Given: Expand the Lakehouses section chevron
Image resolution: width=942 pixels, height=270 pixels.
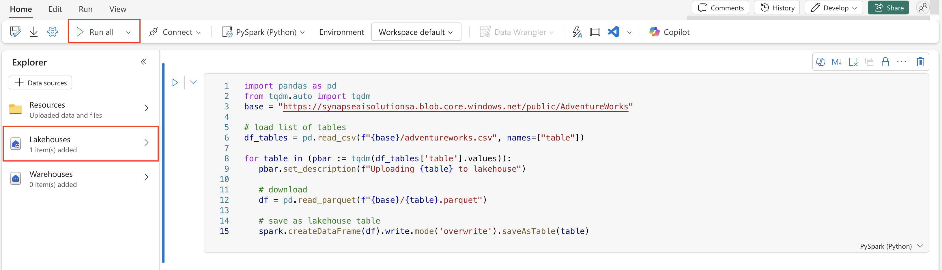Looking at the screenshot, I should 146,142.
